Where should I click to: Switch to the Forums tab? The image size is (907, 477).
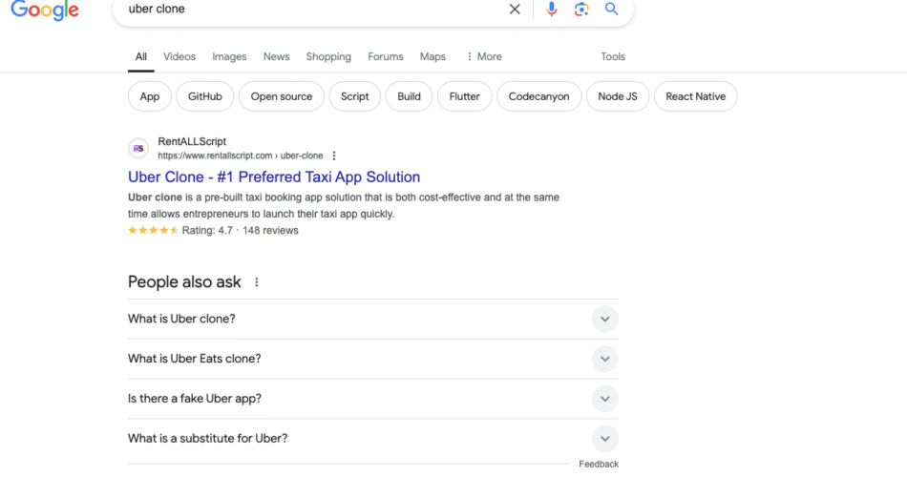tap(386, 56)
